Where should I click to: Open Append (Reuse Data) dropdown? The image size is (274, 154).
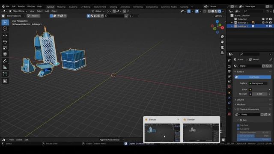click(111, 140)
